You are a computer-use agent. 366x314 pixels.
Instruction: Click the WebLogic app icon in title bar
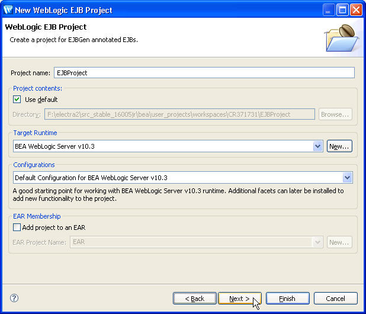[8, 10]
